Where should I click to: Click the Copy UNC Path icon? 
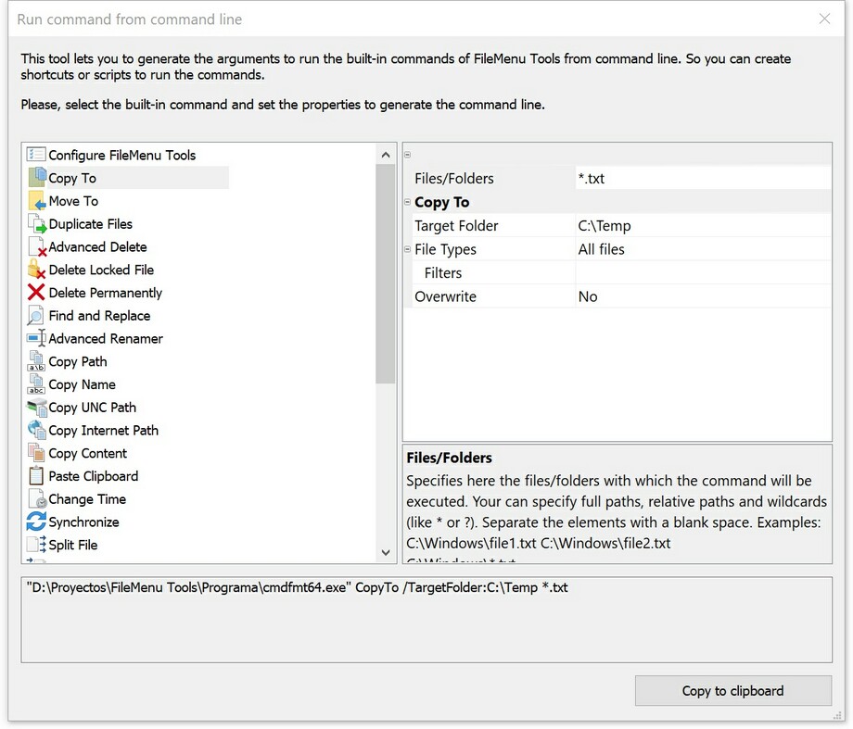coord(36,408)
